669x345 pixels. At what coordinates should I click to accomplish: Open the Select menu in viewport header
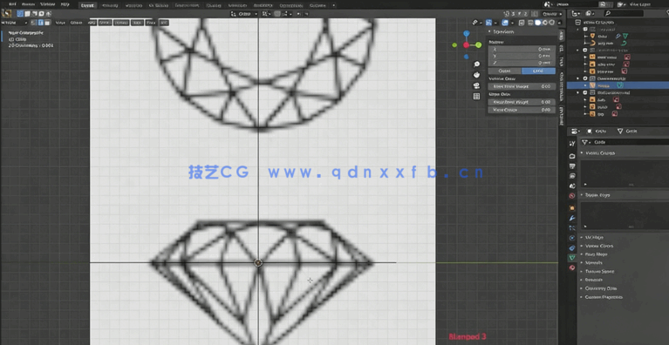click(77, 23)
